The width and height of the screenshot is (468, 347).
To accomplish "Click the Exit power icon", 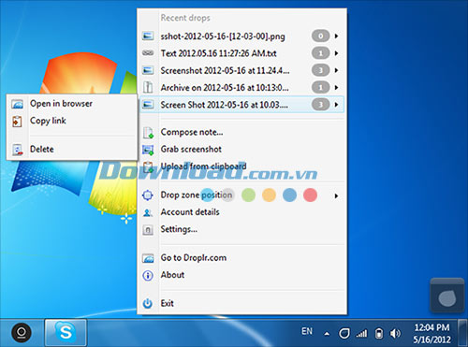I will [x=148, y=303].
